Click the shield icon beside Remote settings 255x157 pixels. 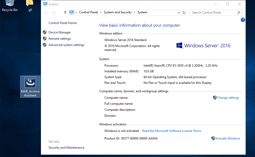pos(45,39)
